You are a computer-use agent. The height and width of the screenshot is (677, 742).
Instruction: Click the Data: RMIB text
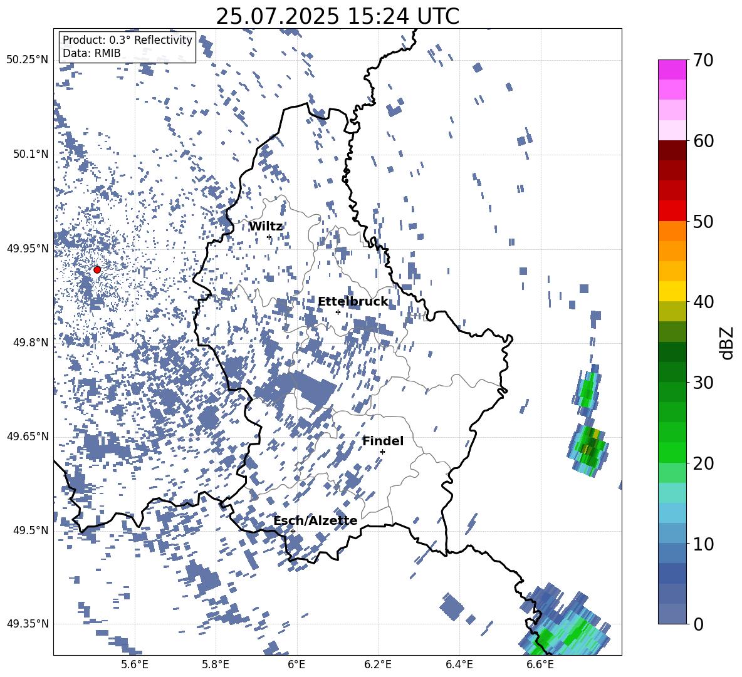[91, 53]
